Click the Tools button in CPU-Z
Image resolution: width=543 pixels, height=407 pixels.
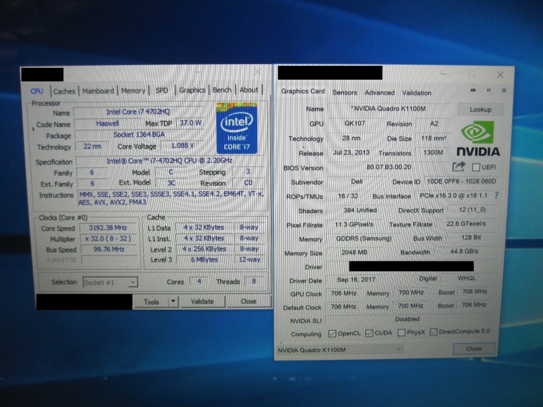[x=151, y=302]
